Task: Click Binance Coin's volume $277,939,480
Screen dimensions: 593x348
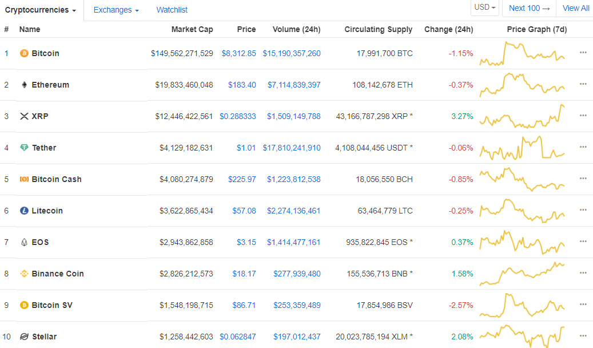Action: point(297,274)
